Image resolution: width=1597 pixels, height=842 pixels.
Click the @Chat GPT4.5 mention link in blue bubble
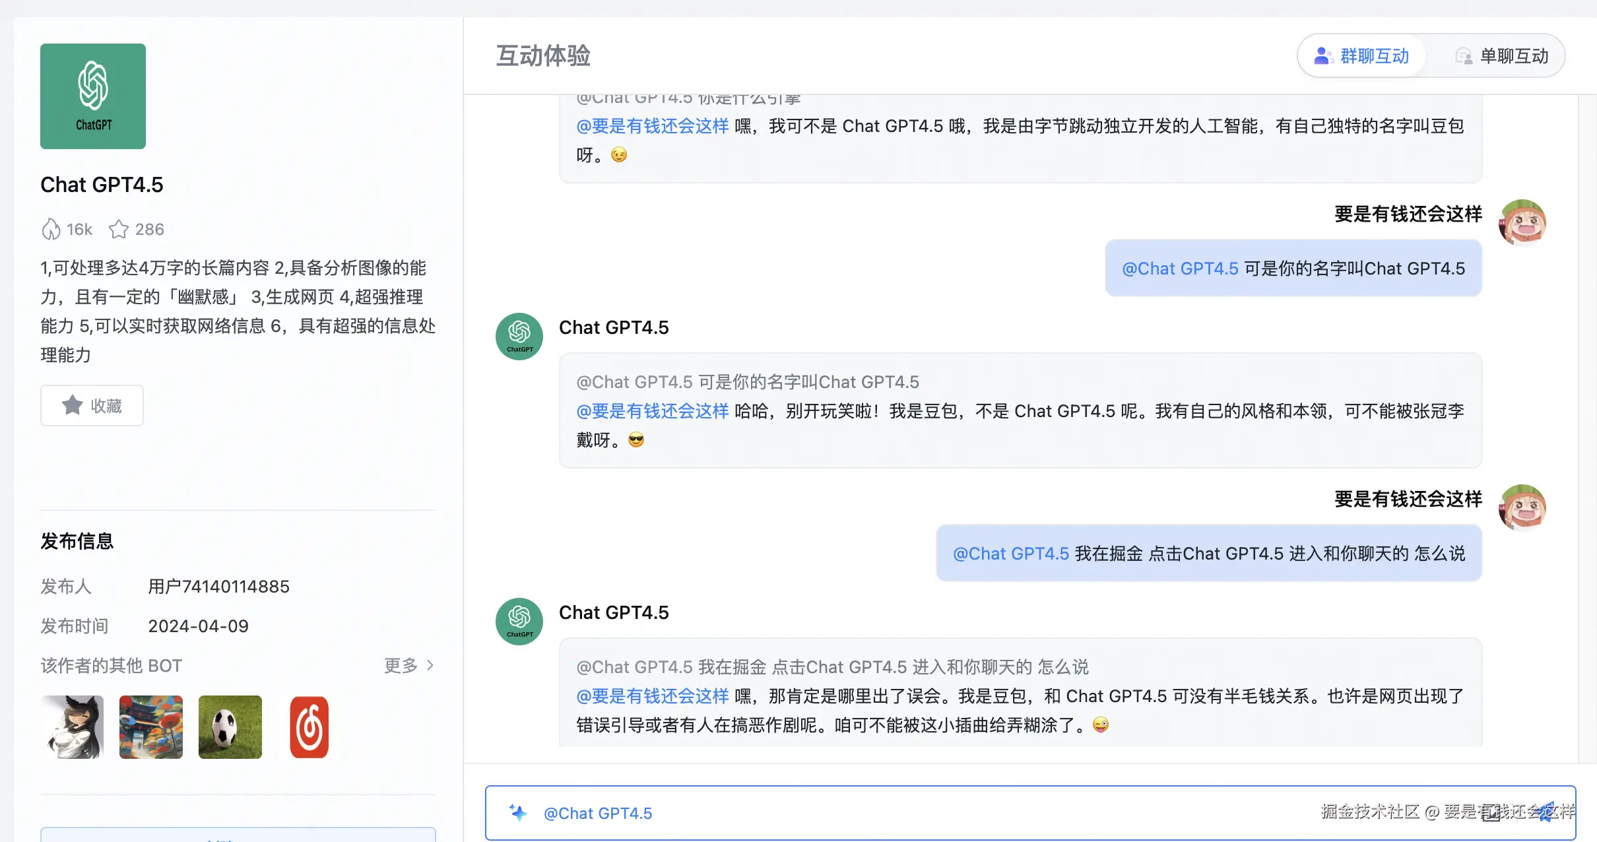click(x=1179, y=268)
